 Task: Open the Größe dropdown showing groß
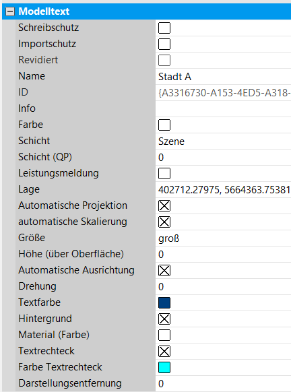(223, 238)
